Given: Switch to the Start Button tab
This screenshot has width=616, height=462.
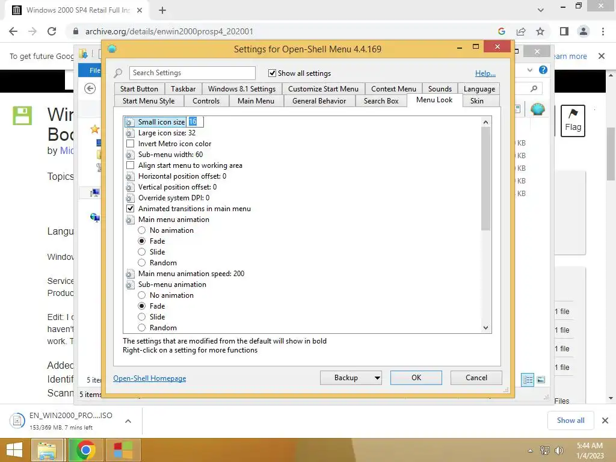Looking at the screenshot, I should (139, 89).
